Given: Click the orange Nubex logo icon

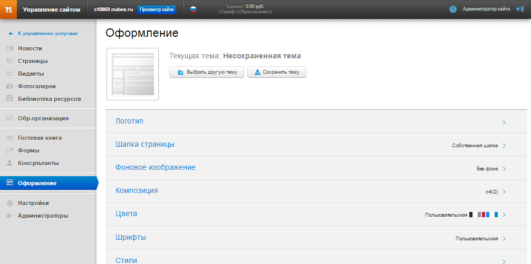Looking at the screenshot, I should coord(8,9).
